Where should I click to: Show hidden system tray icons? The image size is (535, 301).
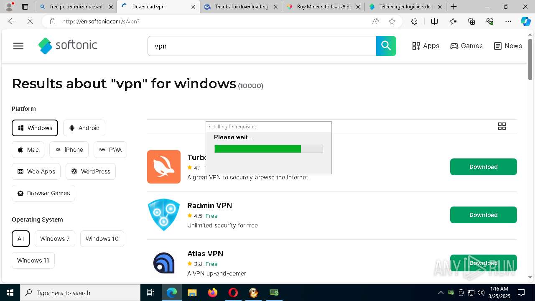pyautogui.click(x=441, y=293)
